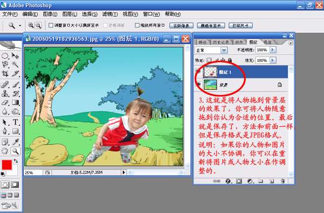Click the zoom out magnifier in options bar

tap(38, 25)
